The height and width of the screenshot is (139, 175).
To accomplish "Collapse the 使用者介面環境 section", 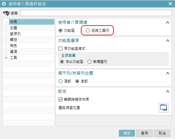I will 168,23.
